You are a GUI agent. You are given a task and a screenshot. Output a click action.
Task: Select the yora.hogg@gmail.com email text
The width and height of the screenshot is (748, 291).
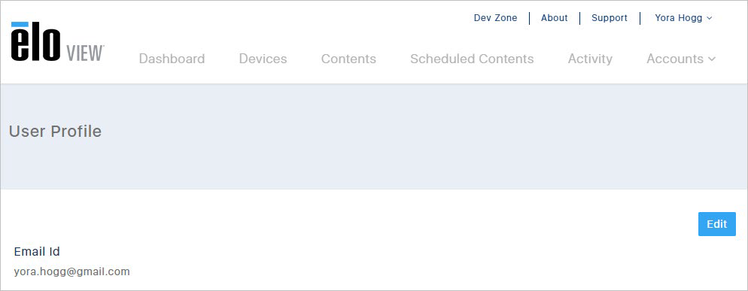pos(72,272)
